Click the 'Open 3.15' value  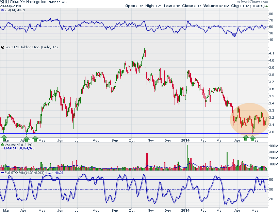coord(134,6)
